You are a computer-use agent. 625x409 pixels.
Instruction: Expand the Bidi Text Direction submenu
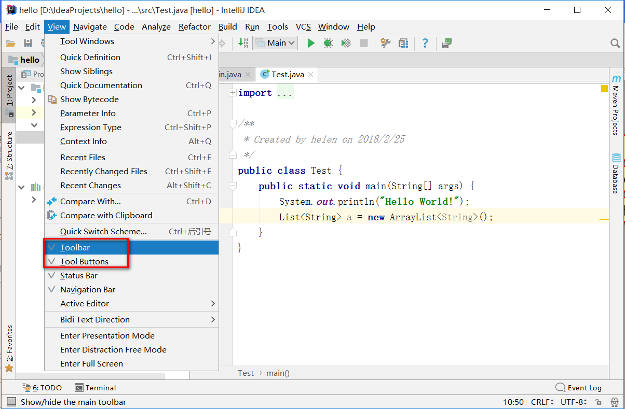[131, 319]
